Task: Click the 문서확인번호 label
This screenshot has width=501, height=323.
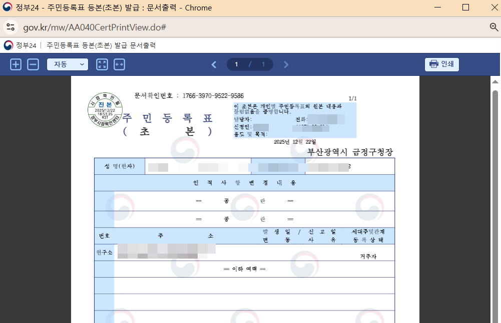Action: pos(153,96)
